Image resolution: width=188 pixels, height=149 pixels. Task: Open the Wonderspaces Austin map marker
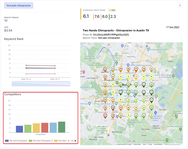tap(148, 50)
